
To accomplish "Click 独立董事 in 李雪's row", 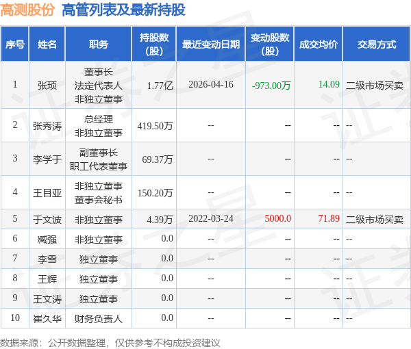I will [99, 259].
